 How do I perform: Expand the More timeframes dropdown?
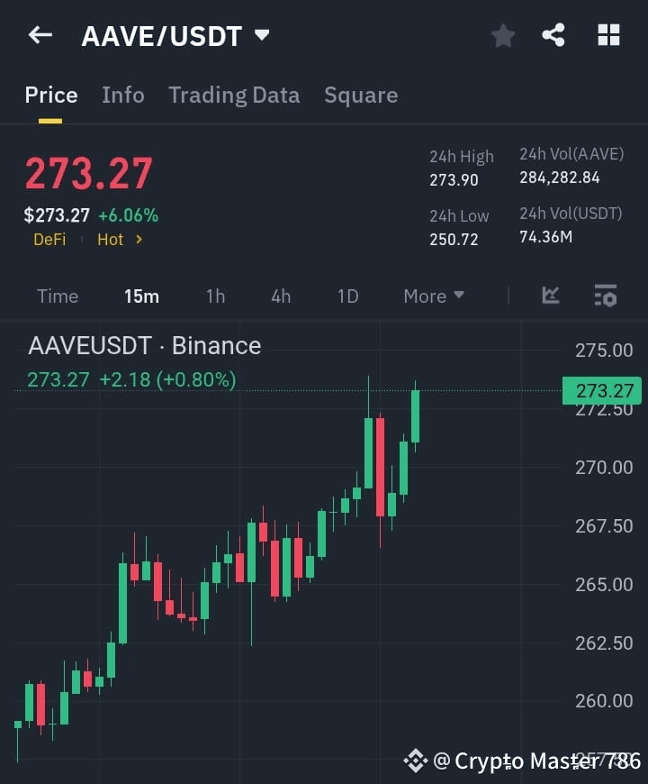pos(433,296)
